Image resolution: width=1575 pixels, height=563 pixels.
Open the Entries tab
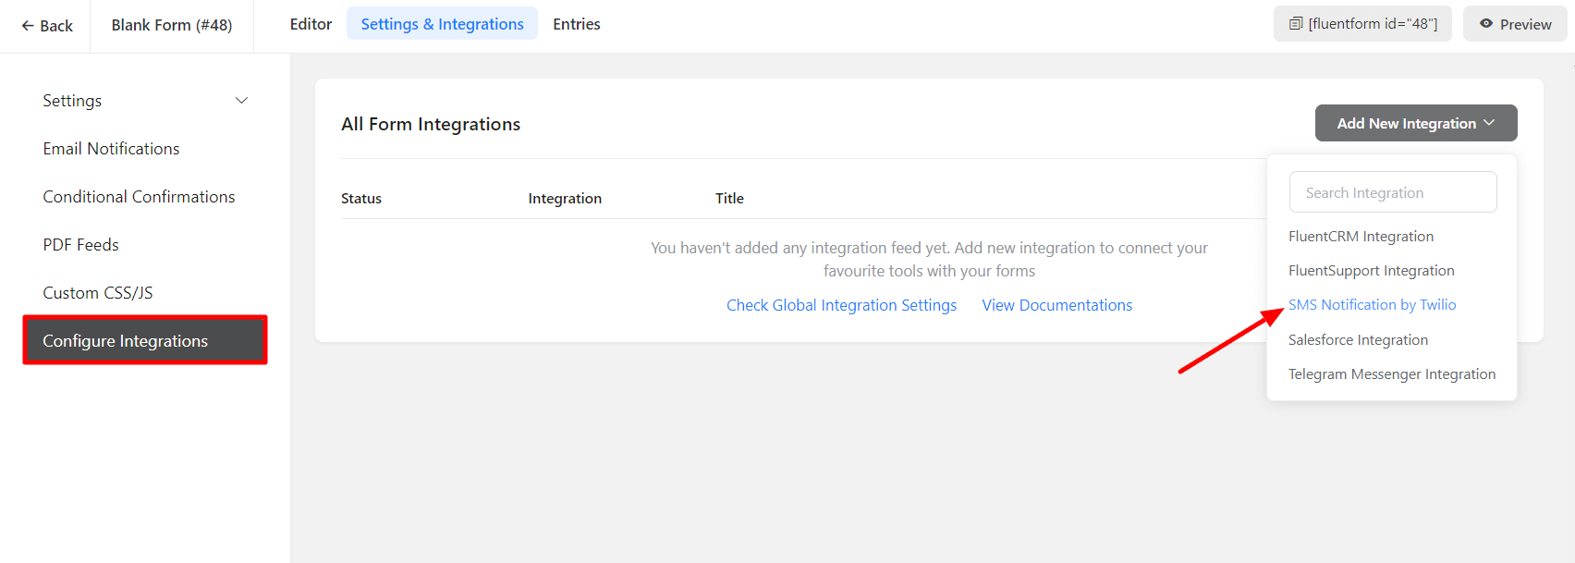(576, 24)
